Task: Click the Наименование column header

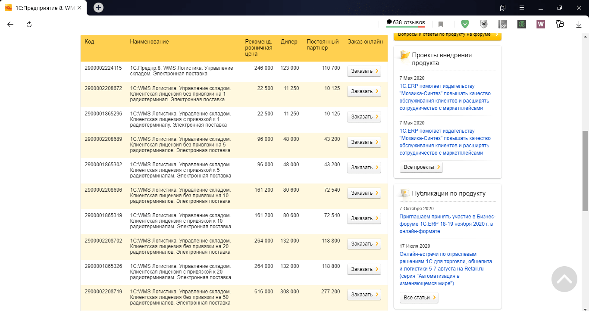Action: point(149,42)
